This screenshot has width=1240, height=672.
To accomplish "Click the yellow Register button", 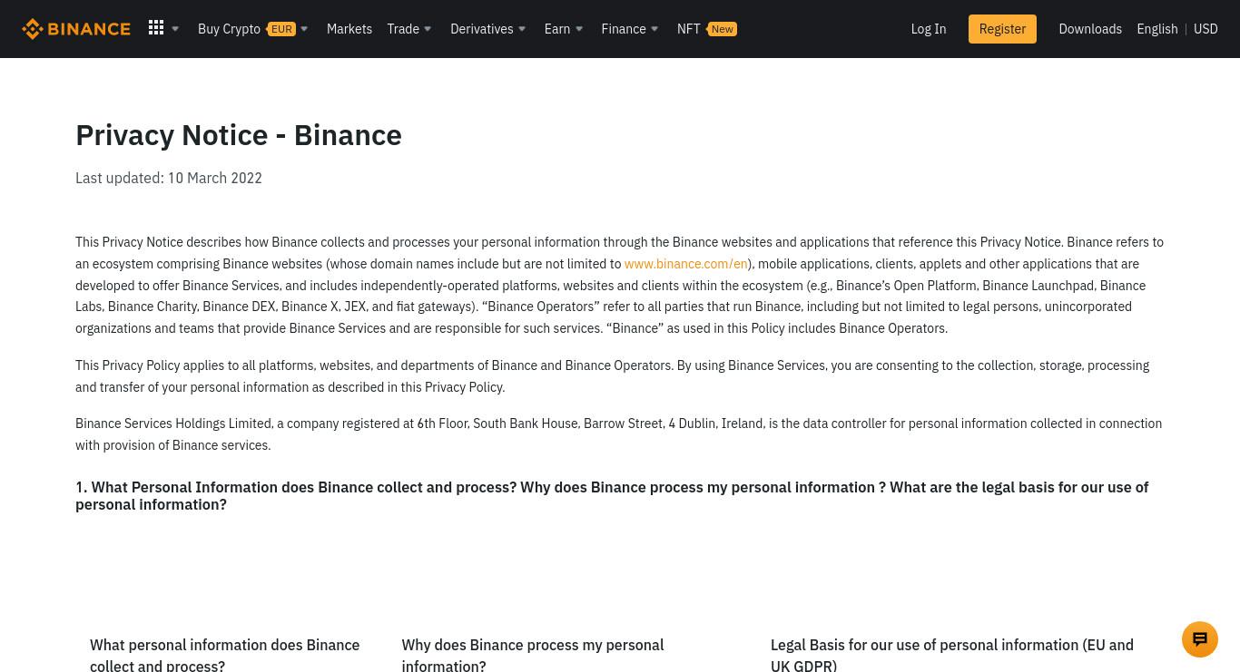I will pos(1002,29).
